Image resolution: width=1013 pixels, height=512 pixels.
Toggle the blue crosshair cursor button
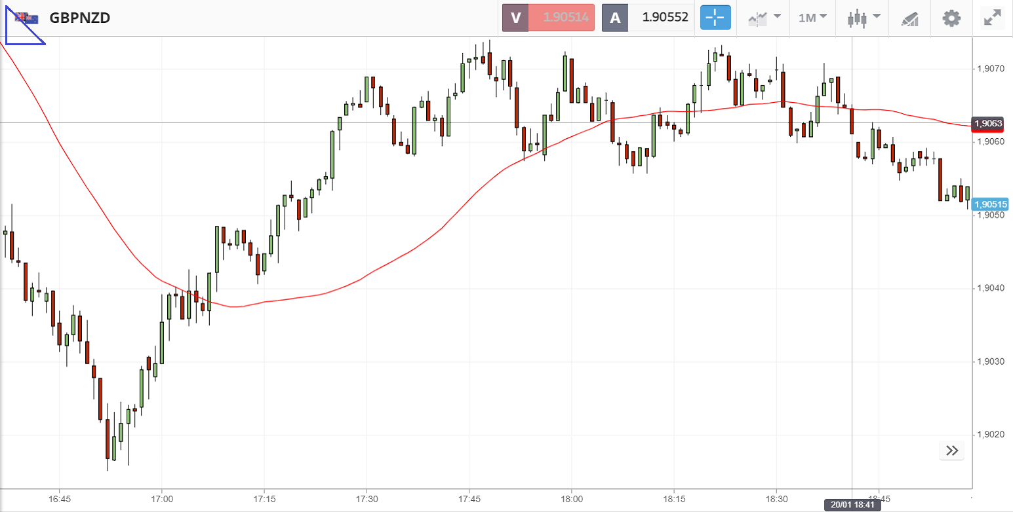tap(715, 18)
